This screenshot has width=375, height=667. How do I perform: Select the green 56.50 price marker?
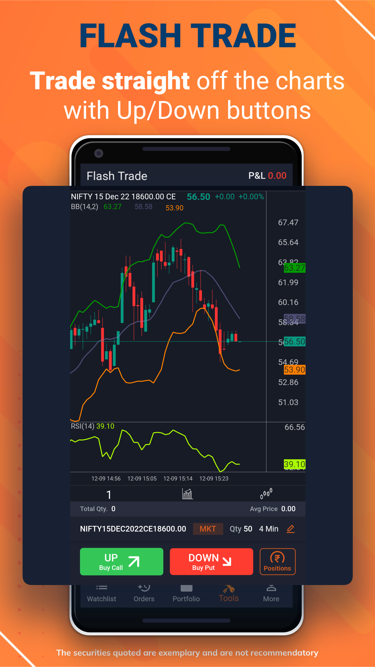[x=294, y=341]
